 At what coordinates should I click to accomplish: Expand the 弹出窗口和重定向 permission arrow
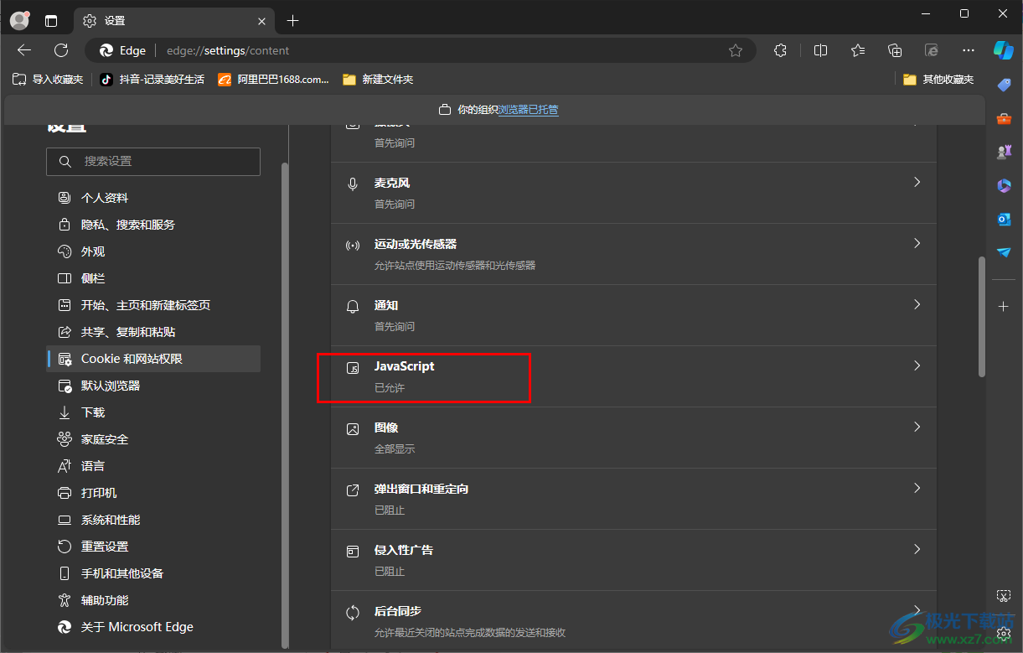pyautogui.click(x=917, y=488)
